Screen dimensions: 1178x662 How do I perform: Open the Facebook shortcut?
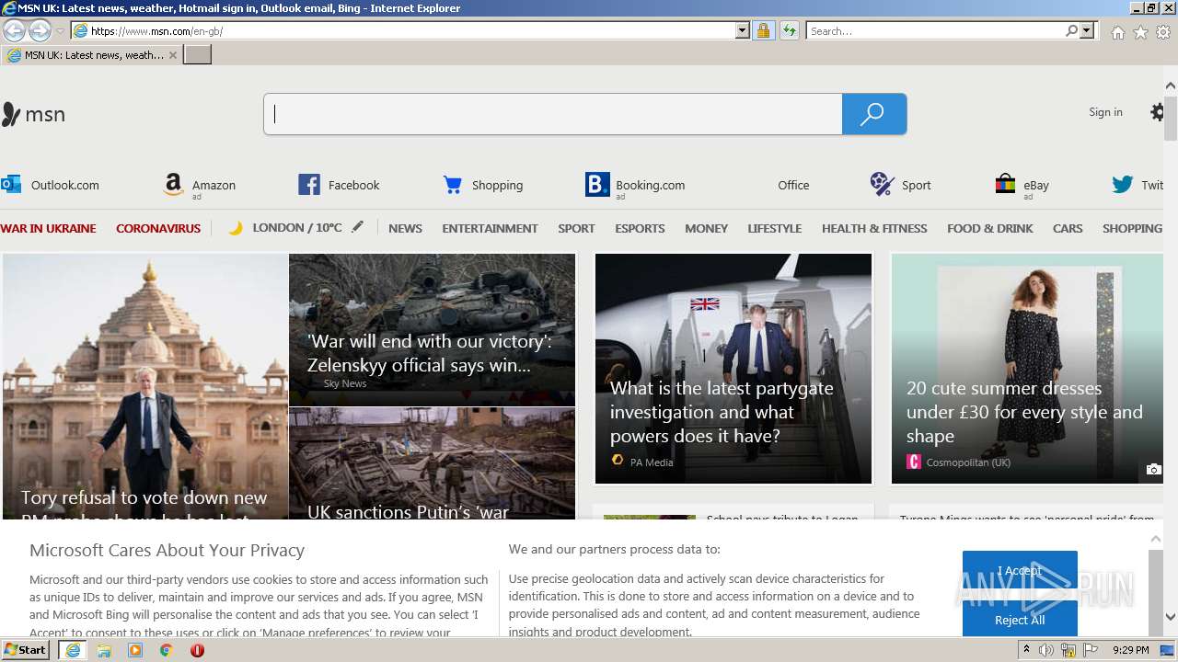tap(339, 185)
